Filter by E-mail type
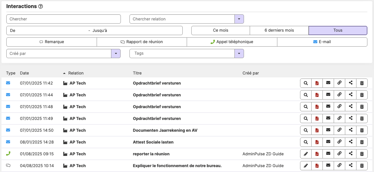374x172 pixels. coord(322,42)
